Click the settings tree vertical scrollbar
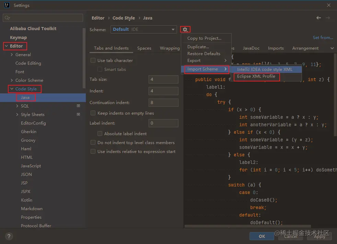 point(84,58)
